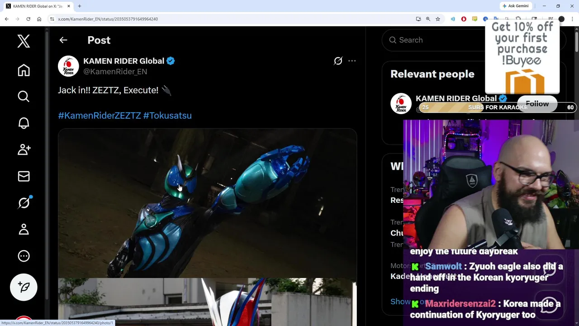Viewport: 579px width, 326px height.
Task: Click browser Back navigation arrow
Action: (x=6, y=19)
